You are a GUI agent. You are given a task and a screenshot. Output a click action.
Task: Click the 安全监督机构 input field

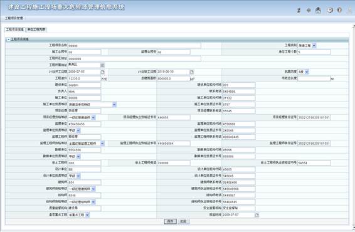(x=238, y=208)
